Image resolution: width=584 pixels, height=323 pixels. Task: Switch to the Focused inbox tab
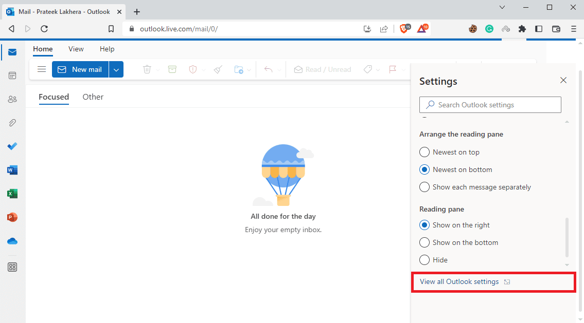tap(54, 97)
